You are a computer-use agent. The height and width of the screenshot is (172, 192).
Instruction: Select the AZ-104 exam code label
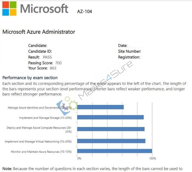click(x=84, y=12)
